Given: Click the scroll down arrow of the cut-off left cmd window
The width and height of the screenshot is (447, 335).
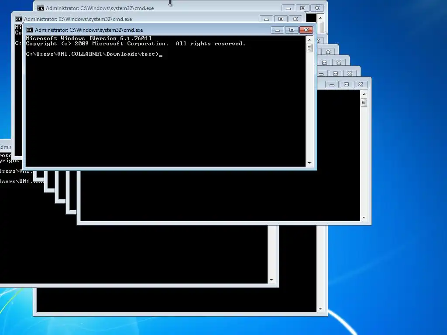Looking at the screenshot, I should 272,280.
